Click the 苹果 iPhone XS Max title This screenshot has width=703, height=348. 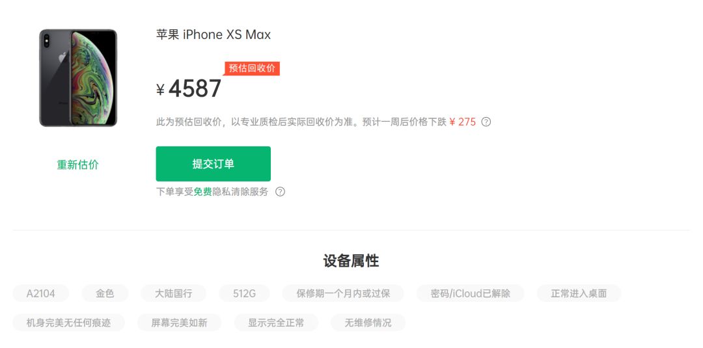coord(214,34)
